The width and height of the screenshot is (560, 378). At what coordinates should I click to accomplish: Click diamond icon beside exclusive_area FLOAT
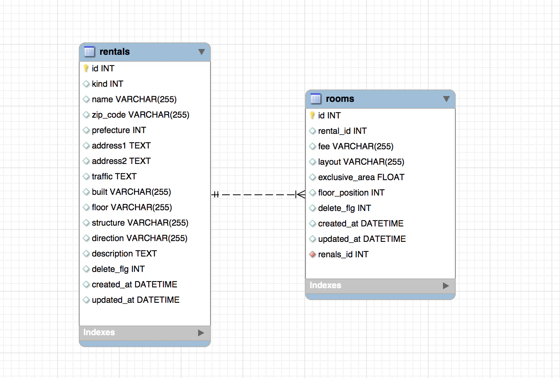(x=312, y=177)
